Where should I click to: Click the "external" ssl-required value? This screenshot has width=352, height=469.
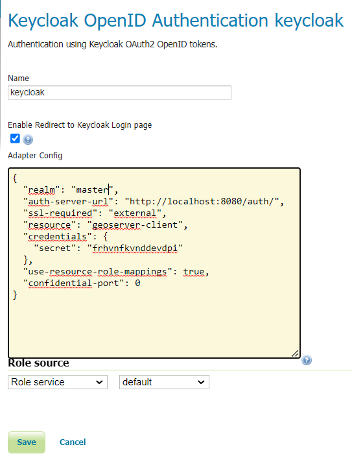pyautogui.click(x=135, y=213)
